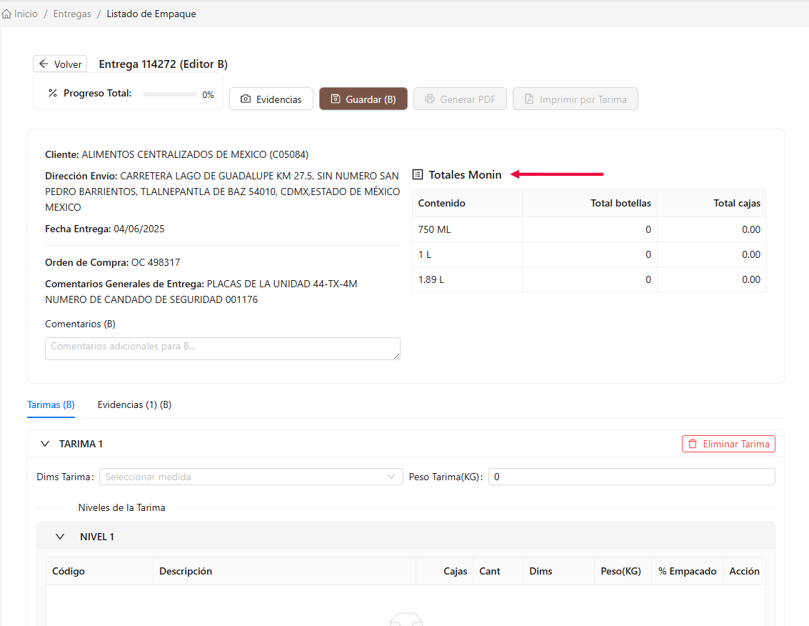Open the Evidencias button
The width and height of the screenshot is (809, 626).
click(x=271, y=99)
